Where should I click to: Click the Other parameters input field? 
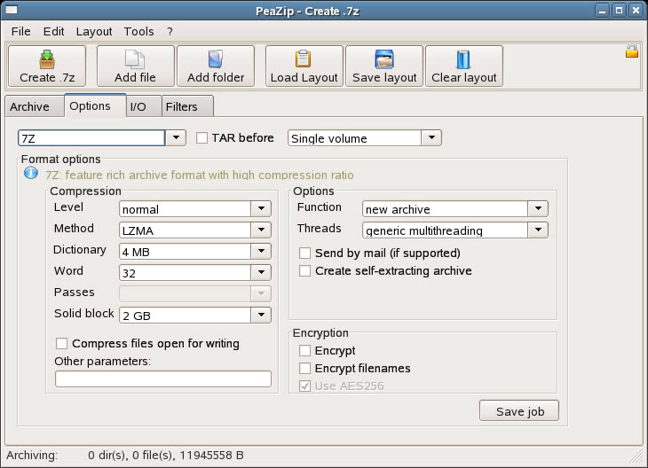(163, 378)
